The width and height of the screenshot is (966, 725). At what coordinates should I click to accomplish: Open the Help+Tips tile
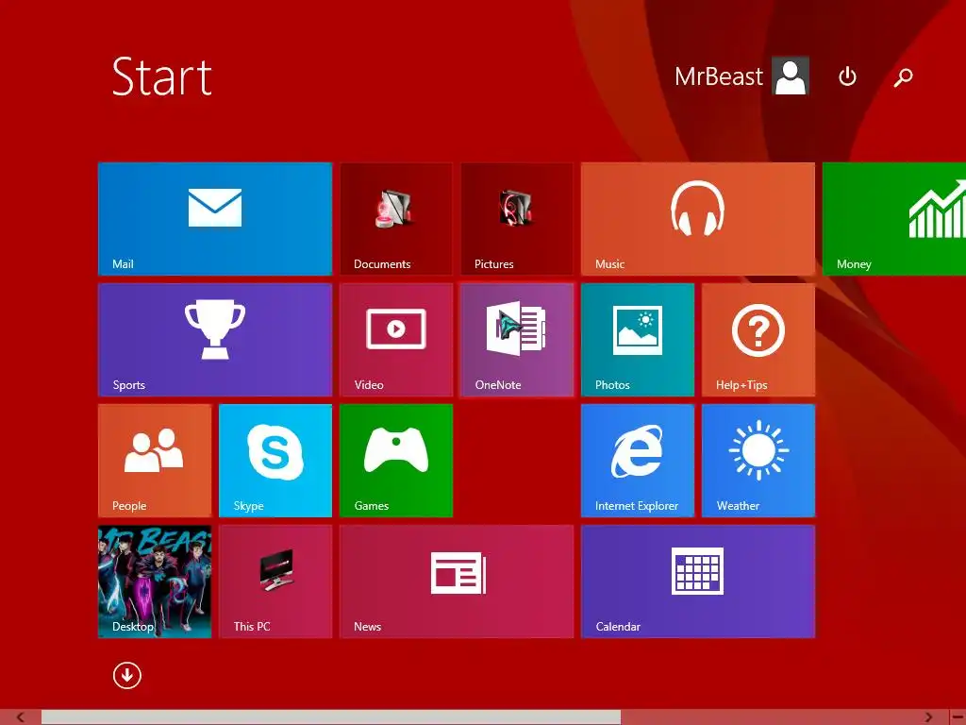758,340
